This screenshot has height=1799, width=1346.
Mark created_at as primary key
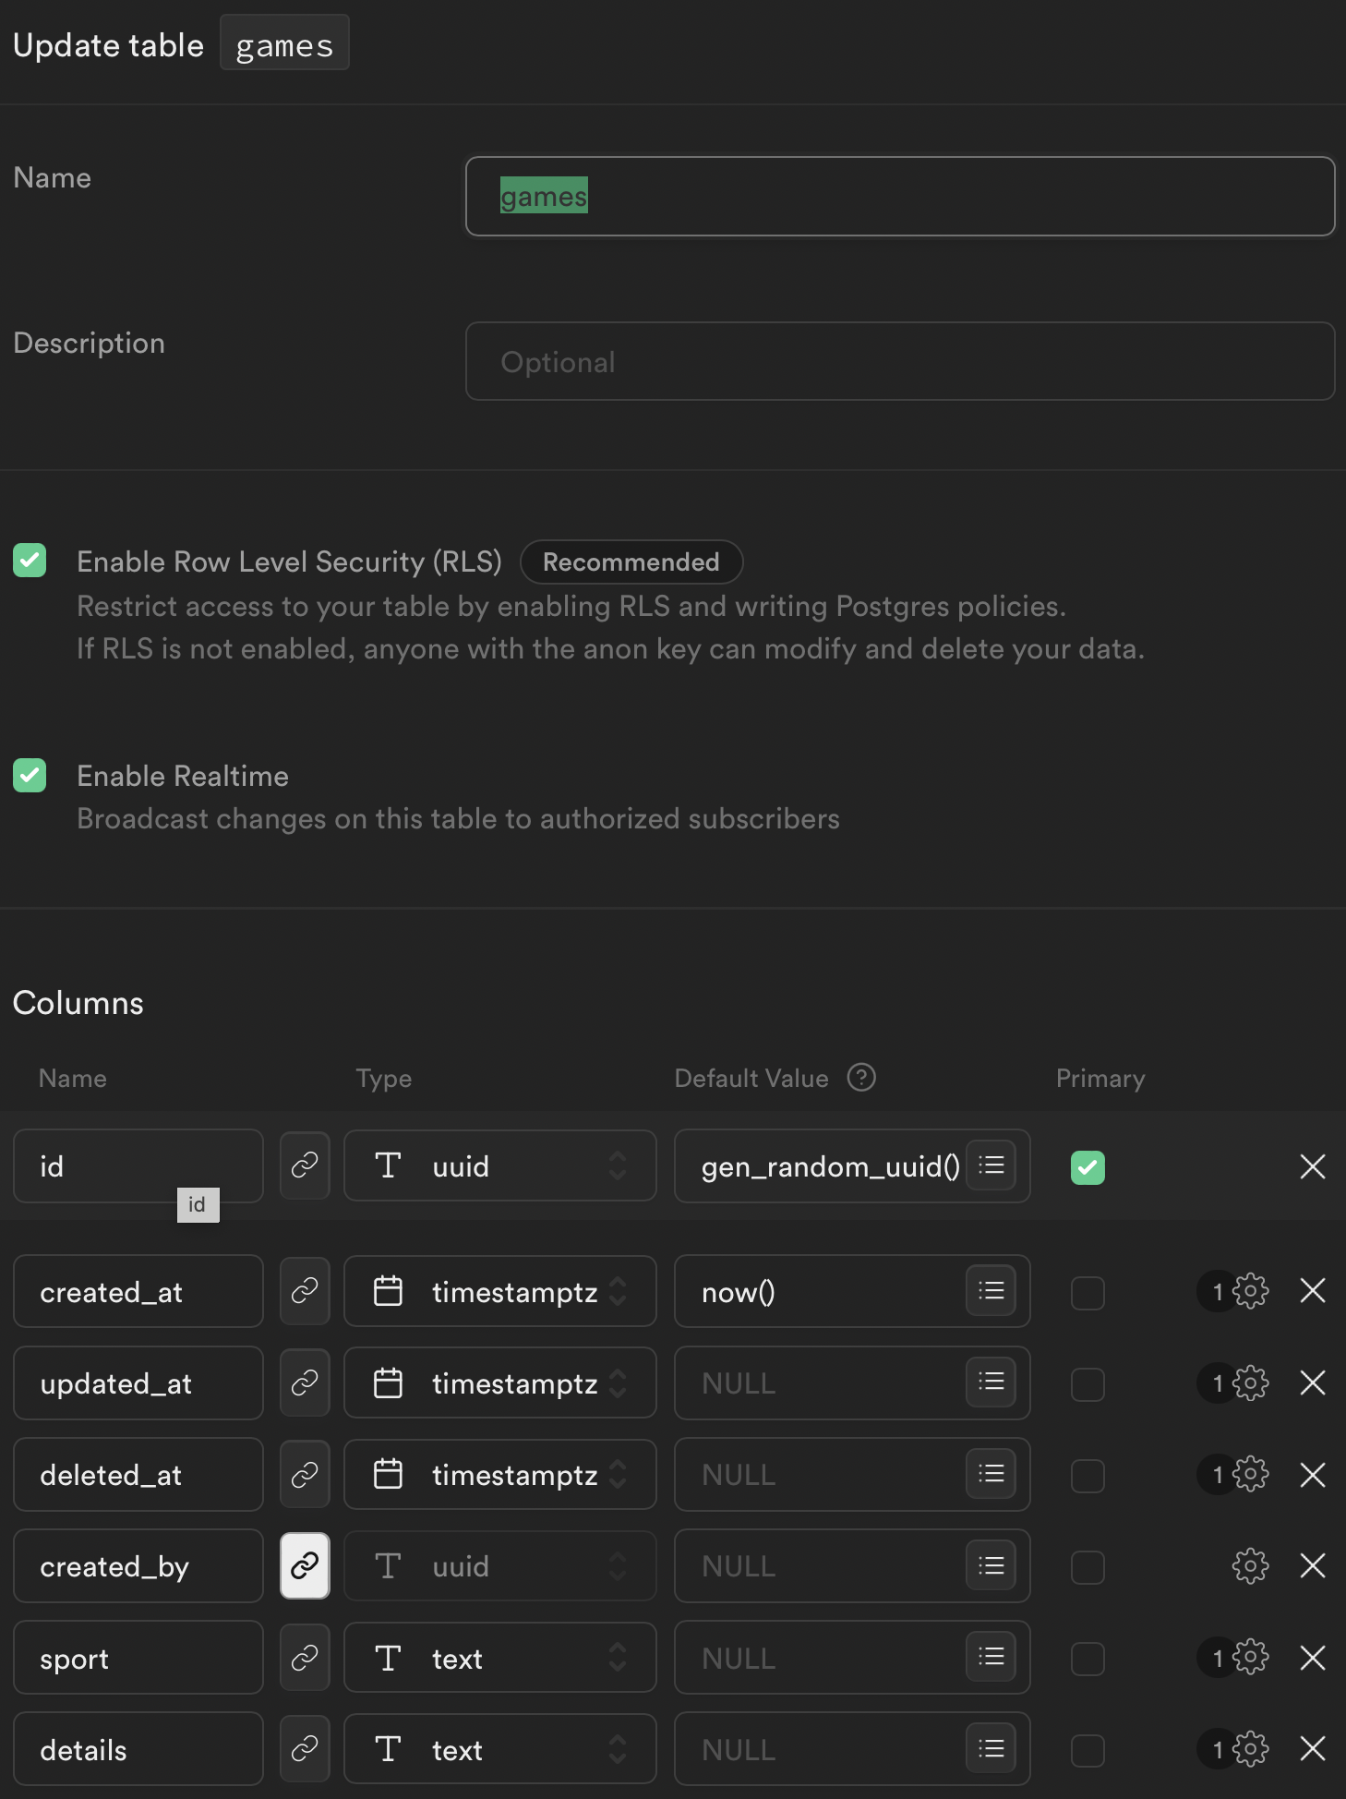pos(1088,1293)
